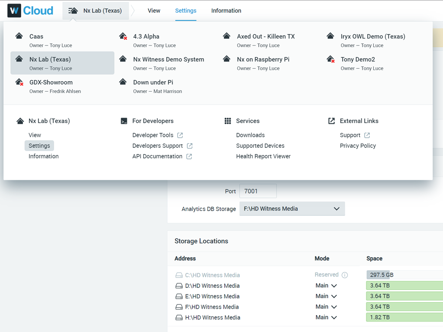Click the External Links arrow icon

(331, 121)
